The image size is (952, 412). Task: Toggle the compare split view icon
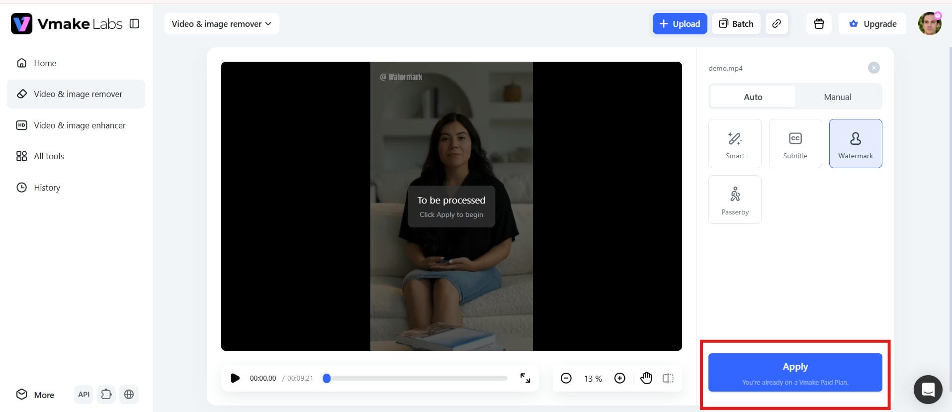(668, 378)
